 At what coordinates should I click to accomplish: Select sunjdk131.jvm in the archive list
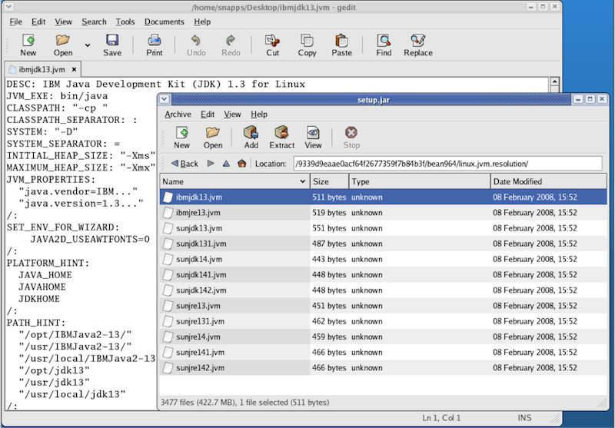pyautogui.click(x=383, y=244)
